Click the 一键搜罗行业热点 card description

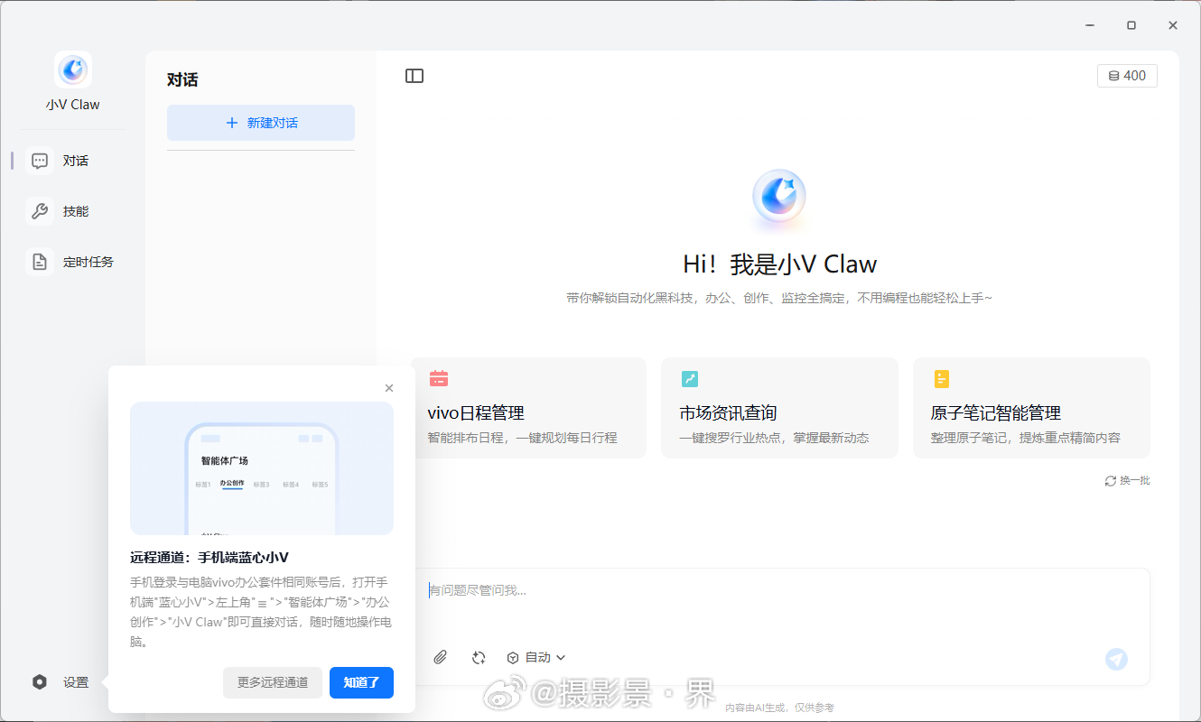[x=774, y=438]
